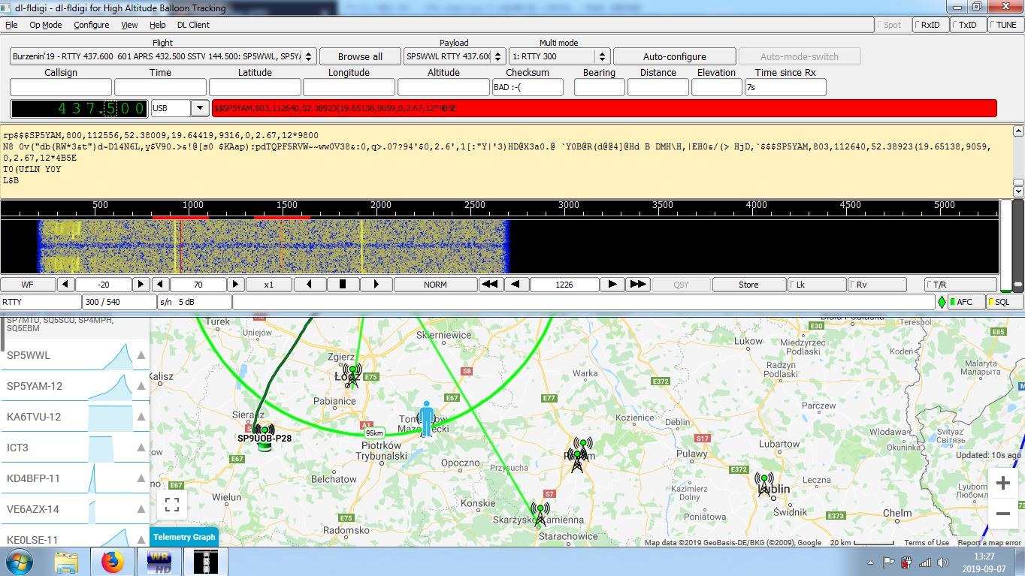Zoom out on the map
1025x576 pixels.
coord(1002,514)
